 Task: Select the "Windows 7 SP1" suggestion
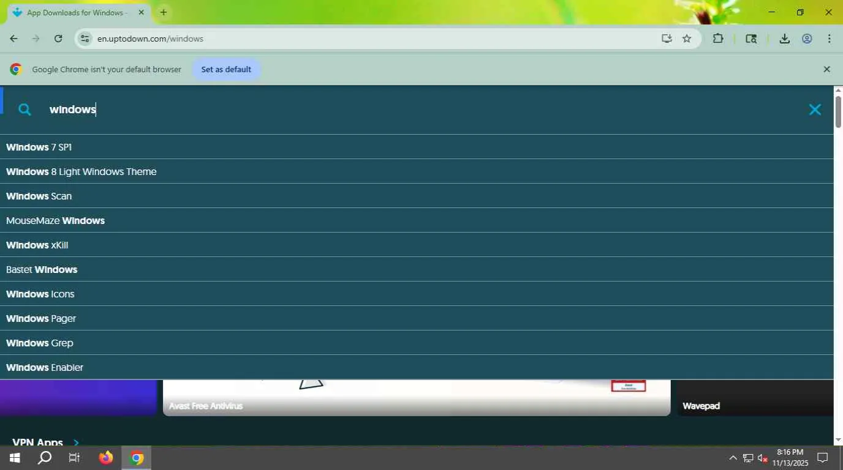[x=417, y=147]
